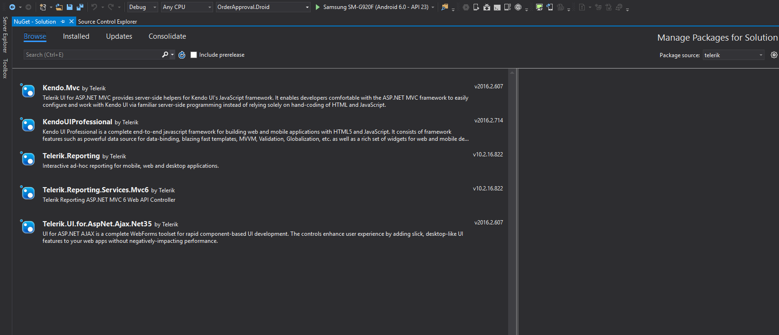Click the Telerik.Reporting.Services.Mvc6 package icon
The width and height of the screenshot is (779, 335).
point(27,192)
